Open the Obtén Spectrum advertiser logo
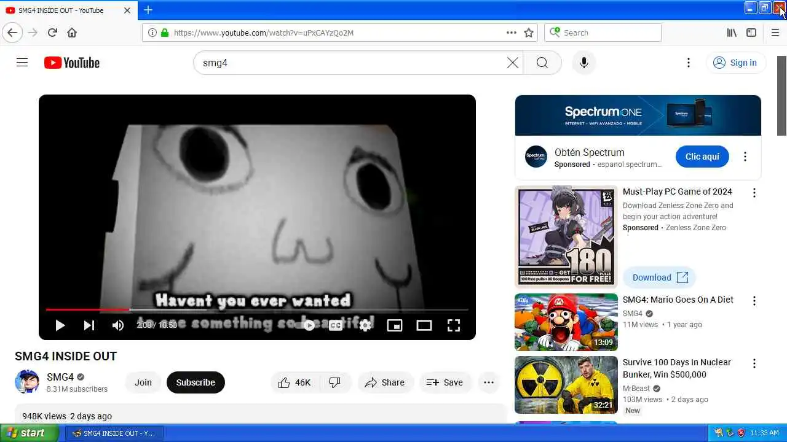 (536, 157)
